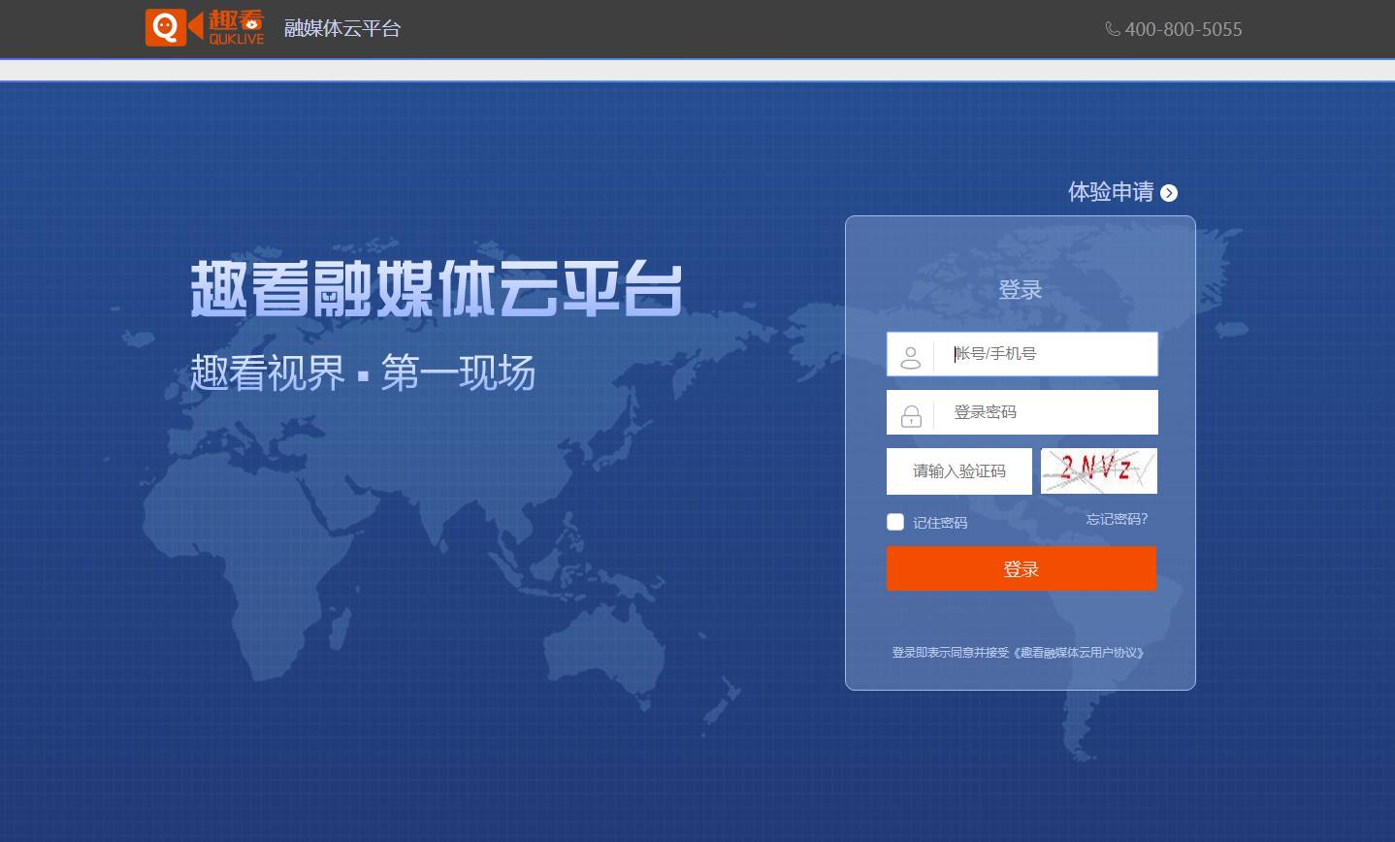Click the phone number 400-800-5055
The width and height of the screenshot is (1395, 842).
click(1184, 29)
